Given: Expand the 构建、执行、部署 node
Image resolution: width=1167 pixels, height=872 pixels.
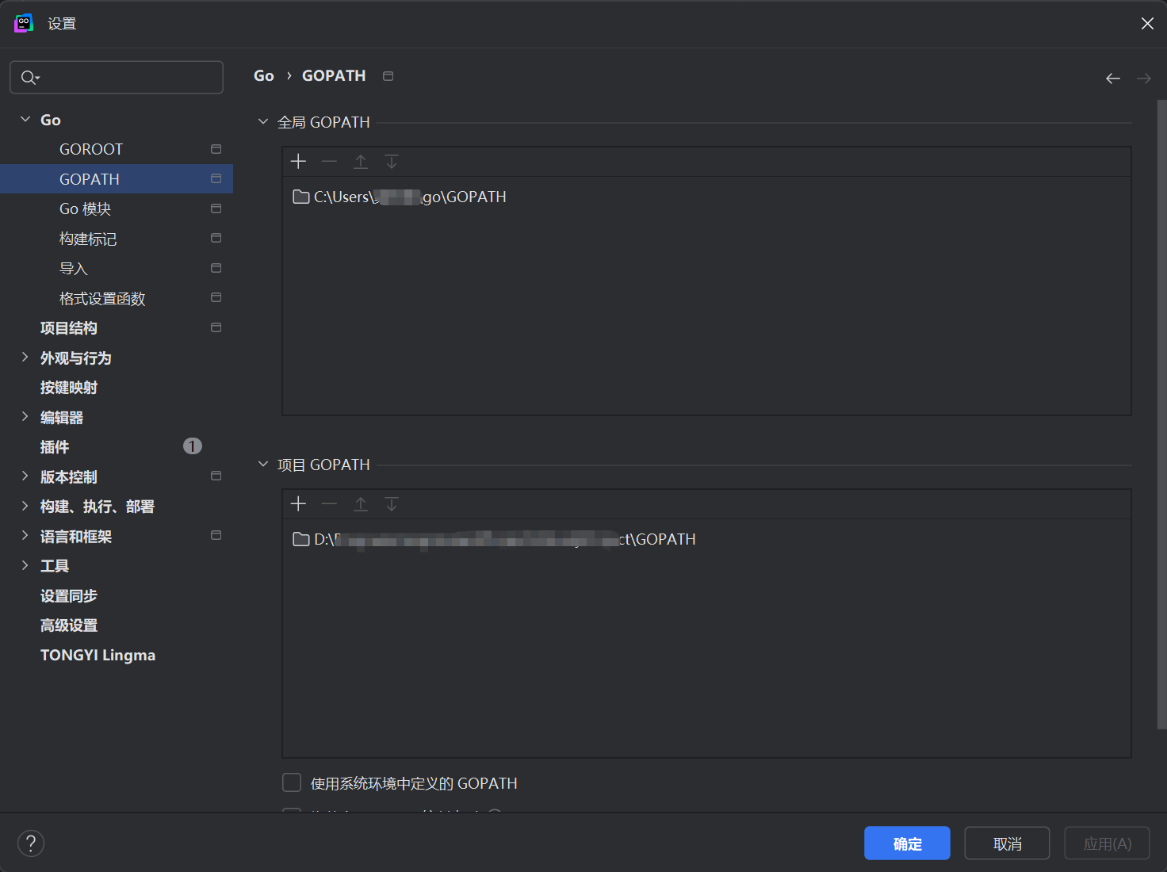Looking at the screenshot, I should pyautogui.click(x=25, y=506).
